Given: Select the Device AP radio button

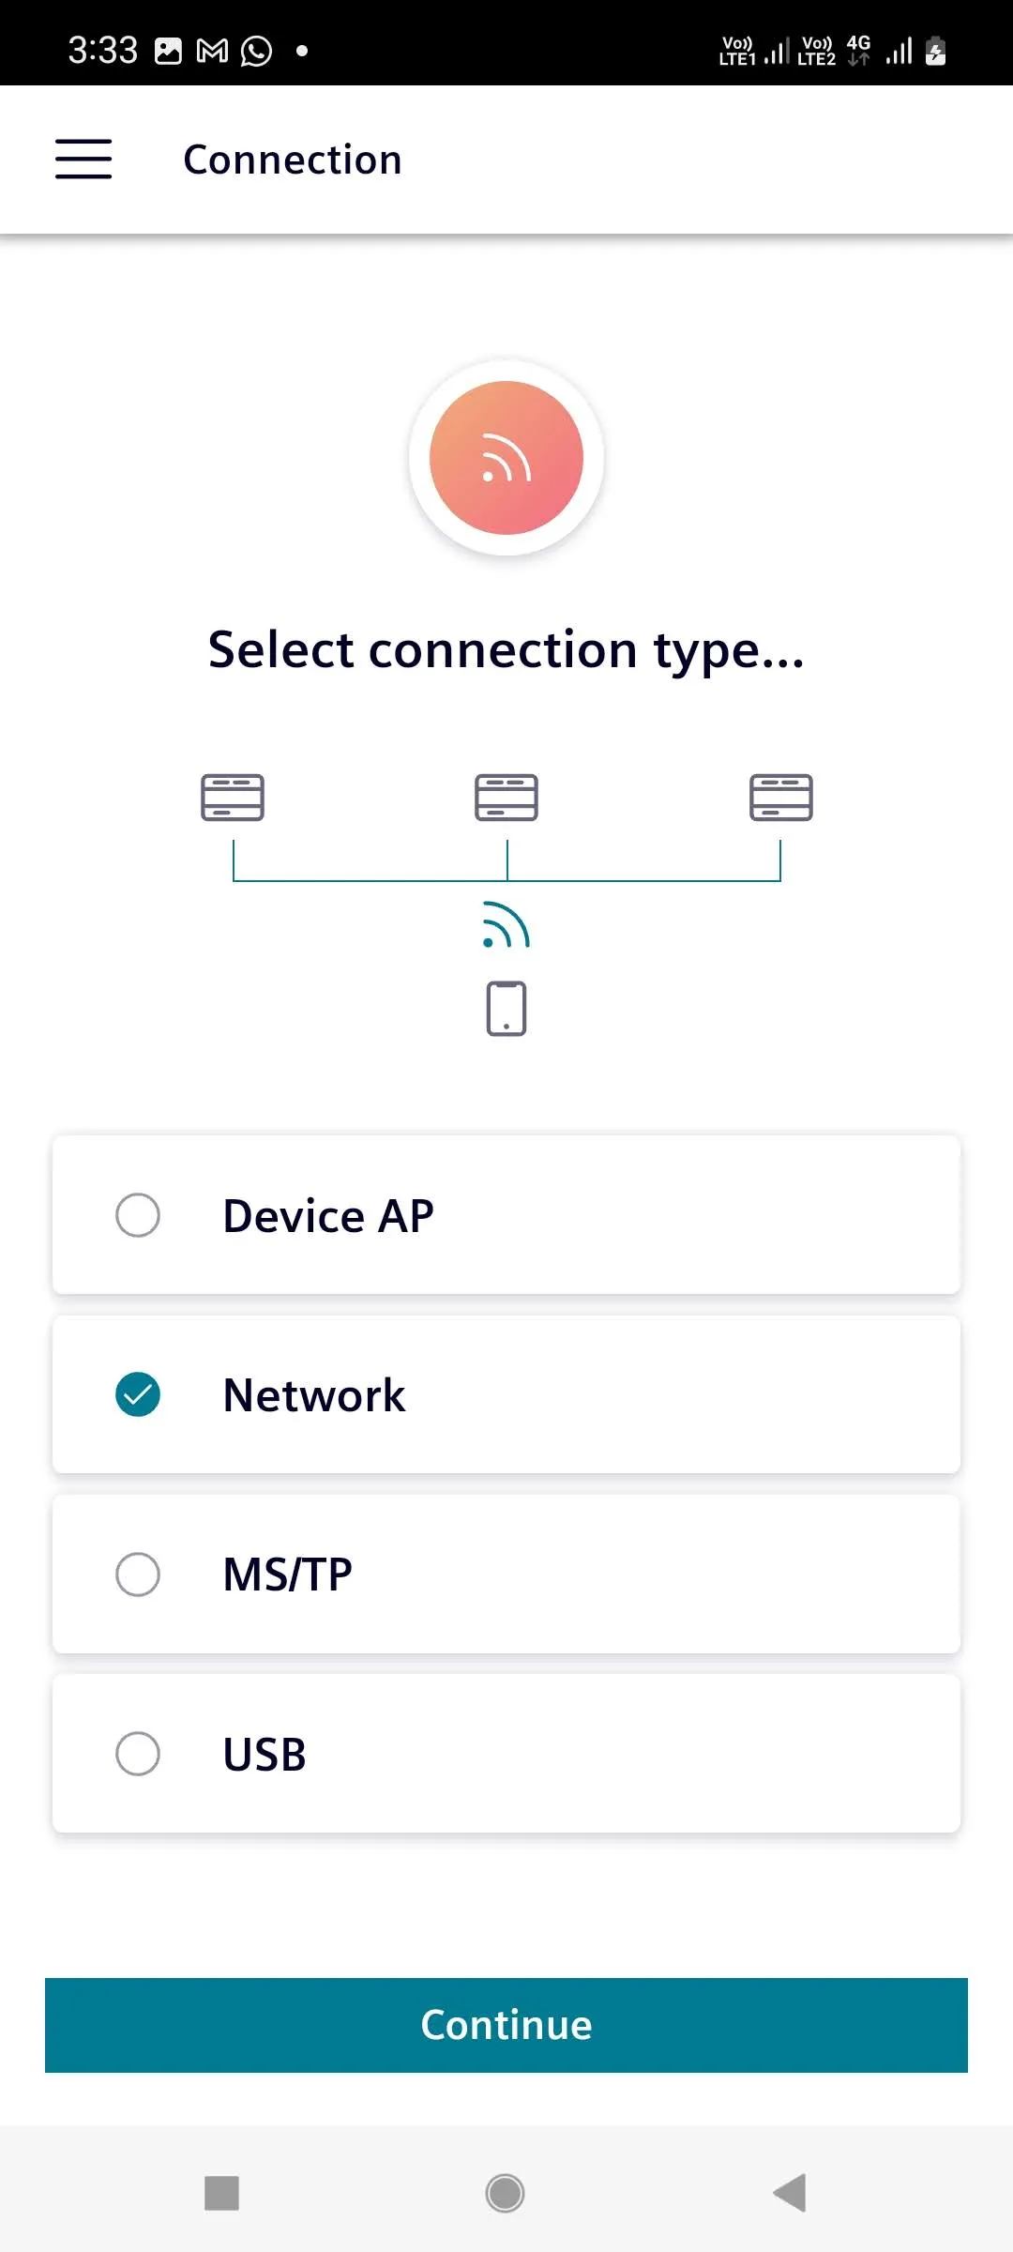Looking at the screenshot, I should coord(138,1215).
